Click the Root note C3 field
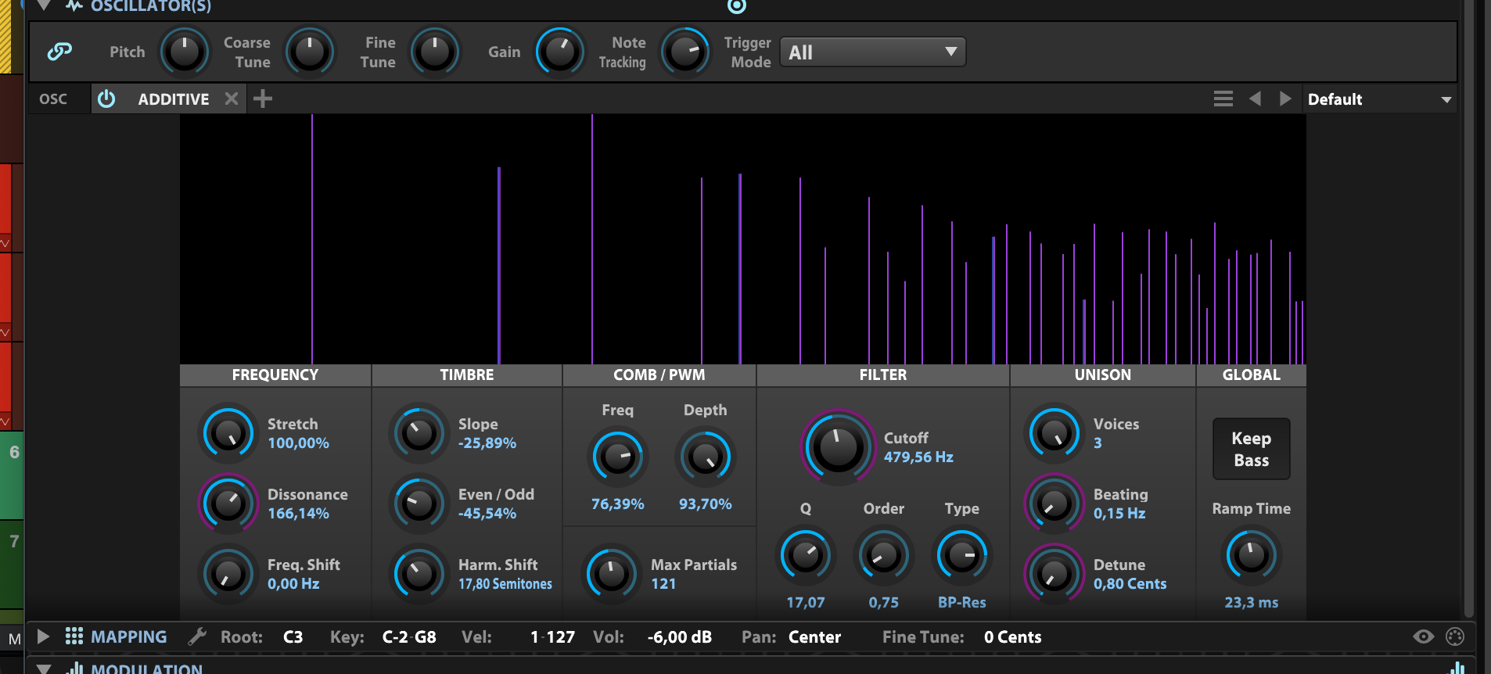1491x674 pixels. [x=293, y=637]
